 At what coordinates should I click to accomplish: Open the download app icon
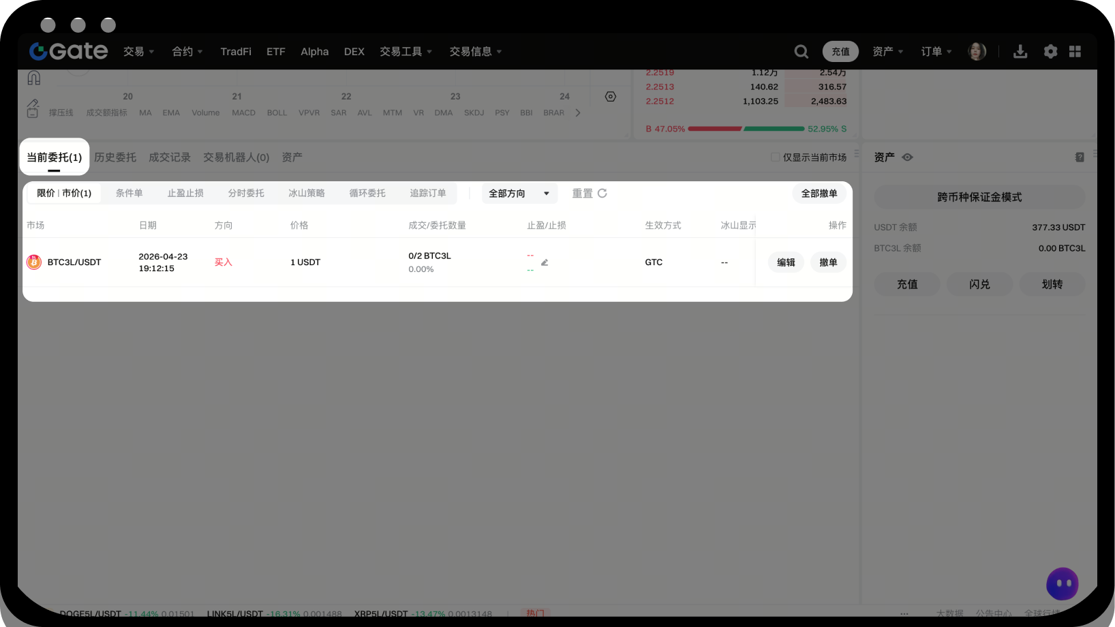[x=1020, y=52]
